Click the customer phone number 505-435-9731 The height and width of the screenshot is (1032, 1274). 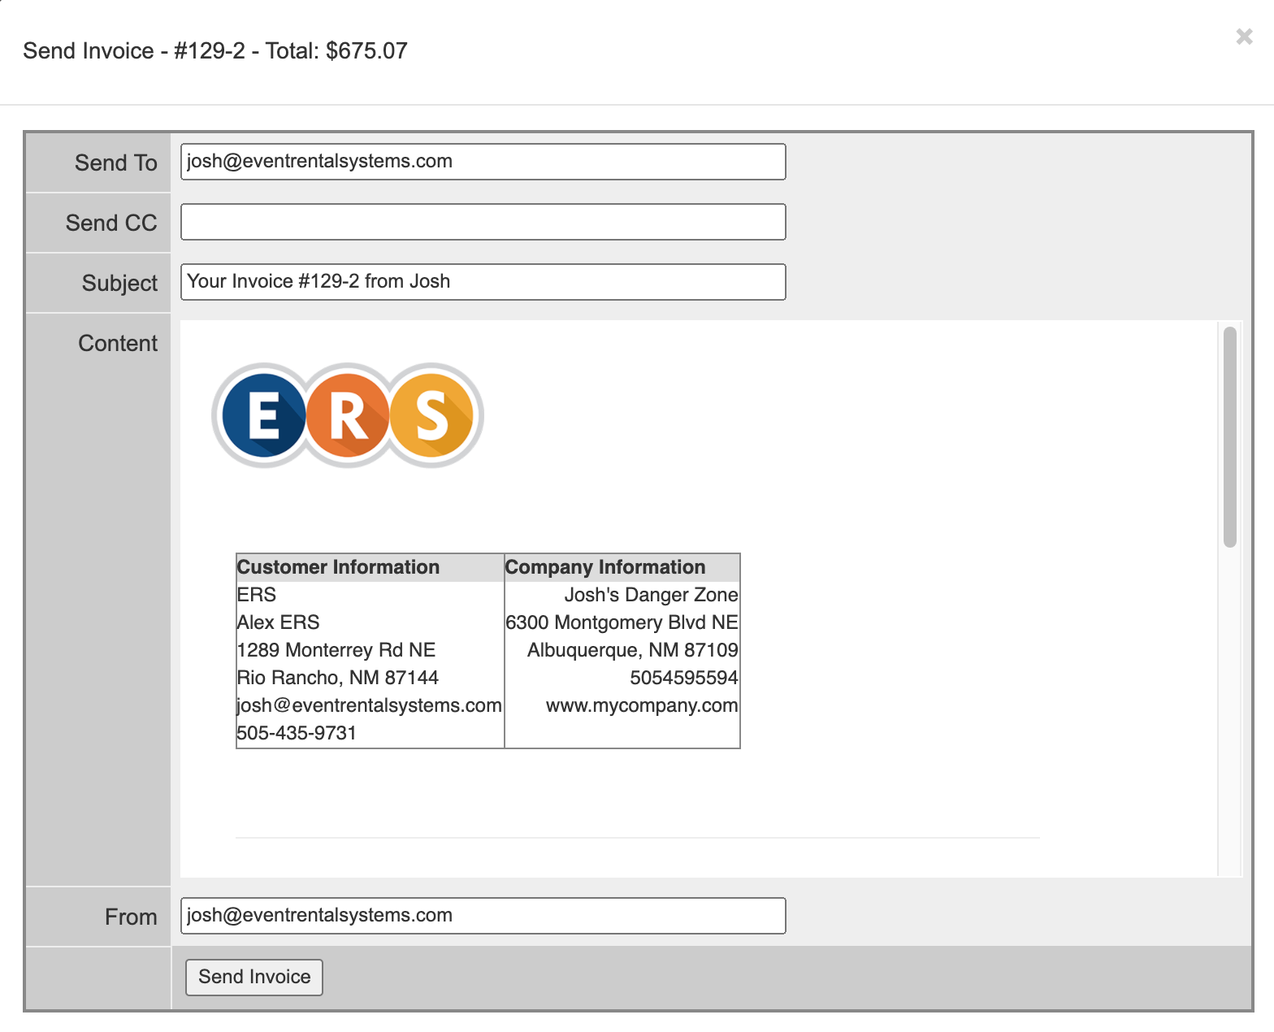297,733
